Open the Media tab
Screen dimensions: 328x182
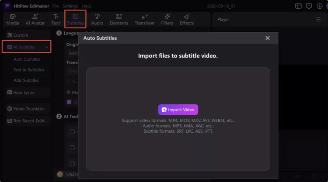pos(13,19)
